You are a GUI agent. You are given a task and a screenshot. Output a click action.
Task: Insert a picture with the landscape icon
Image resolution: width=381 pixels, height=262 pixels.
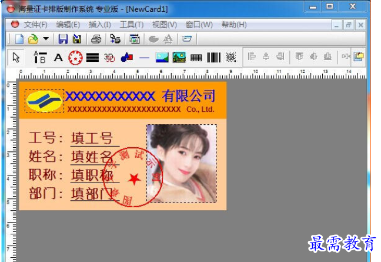(x=162, y=58)
